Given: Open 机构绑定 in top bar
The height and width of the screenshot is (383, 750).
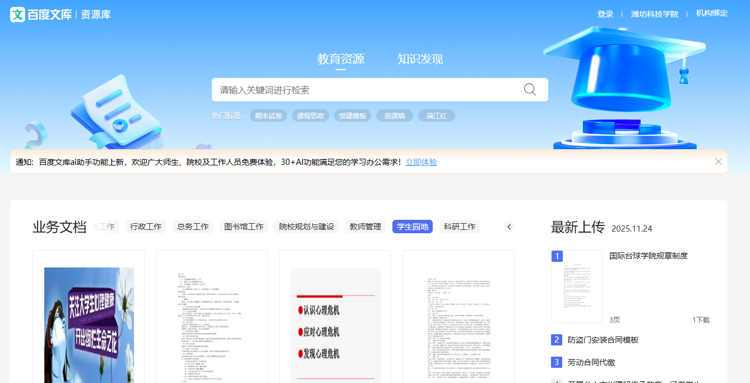Looking at the screenshot, I should point(712,13).
